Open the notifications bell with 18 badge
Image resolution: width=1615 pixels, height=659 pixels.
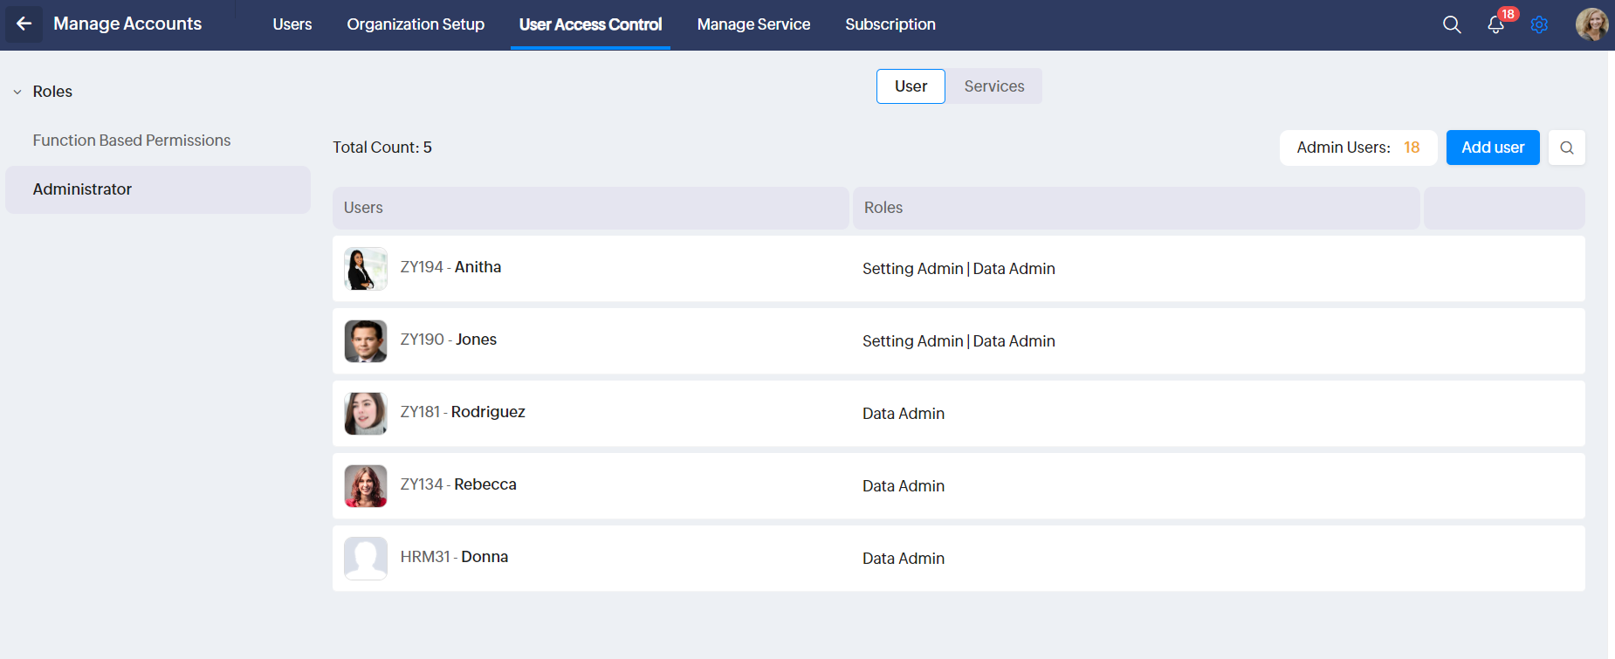[x=1495, y=24]
